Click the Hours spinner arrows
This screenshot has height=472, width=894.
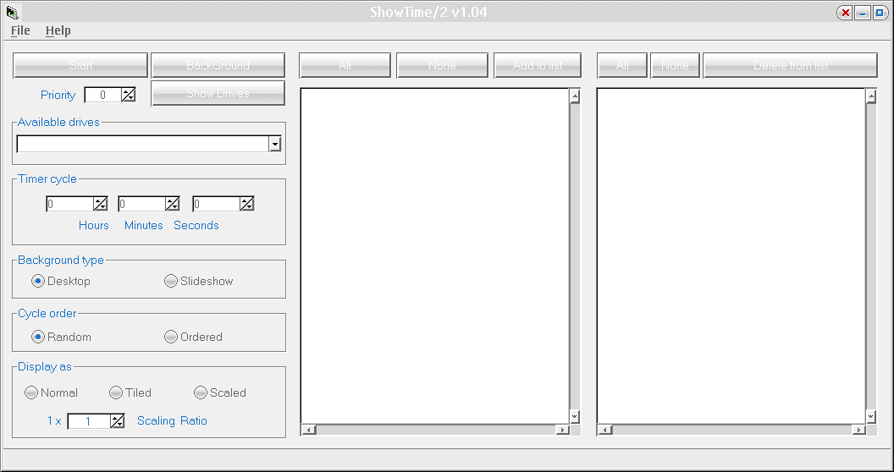pyautogui.click(x=101, y=204)
